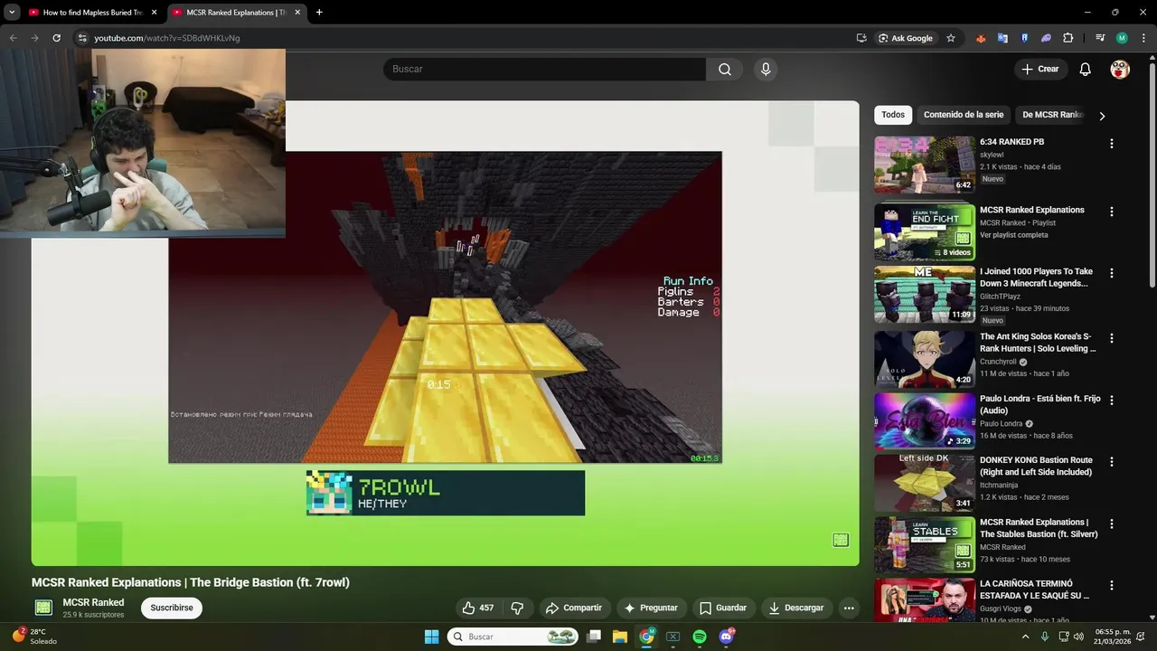Select Contenido de la serie chip
1157x651 pixels.
click(x=964, y=115)
